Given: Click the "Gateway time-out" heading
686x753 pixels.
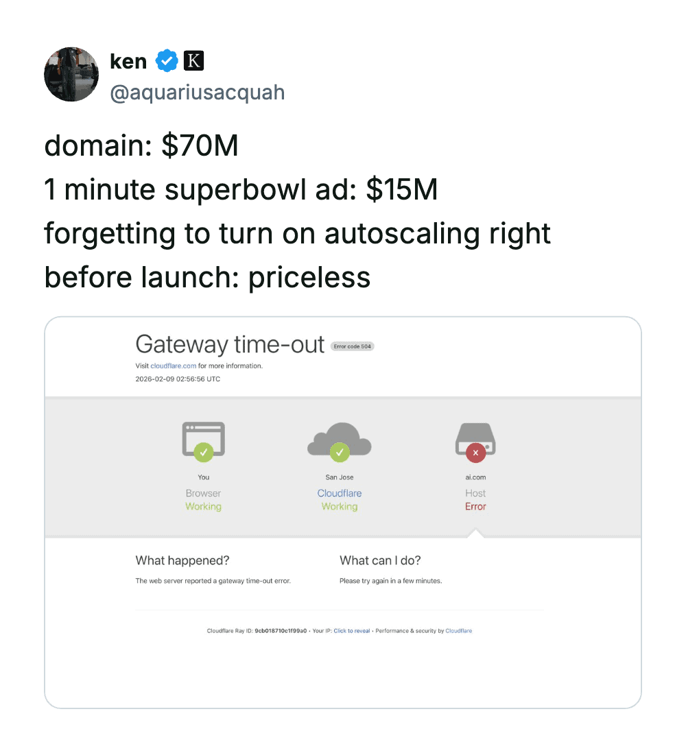Looking at the screenshot, I should (230, 344).
